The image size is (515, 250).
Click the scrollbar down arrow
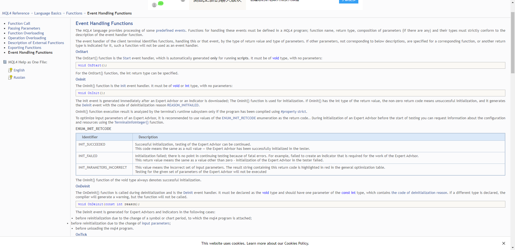click(513, 248)
